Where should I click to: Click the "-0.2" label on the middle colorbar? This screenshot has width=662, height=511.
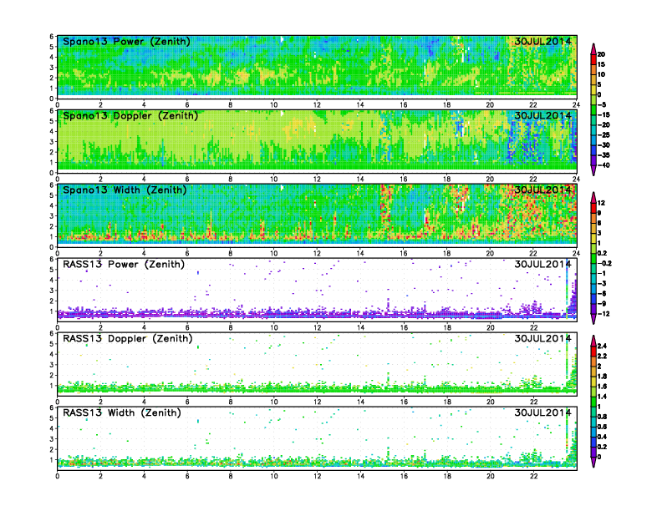click(605, 264)
